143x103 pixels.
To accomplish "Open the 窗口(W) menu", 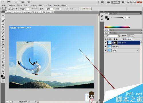I will point(56,5).
